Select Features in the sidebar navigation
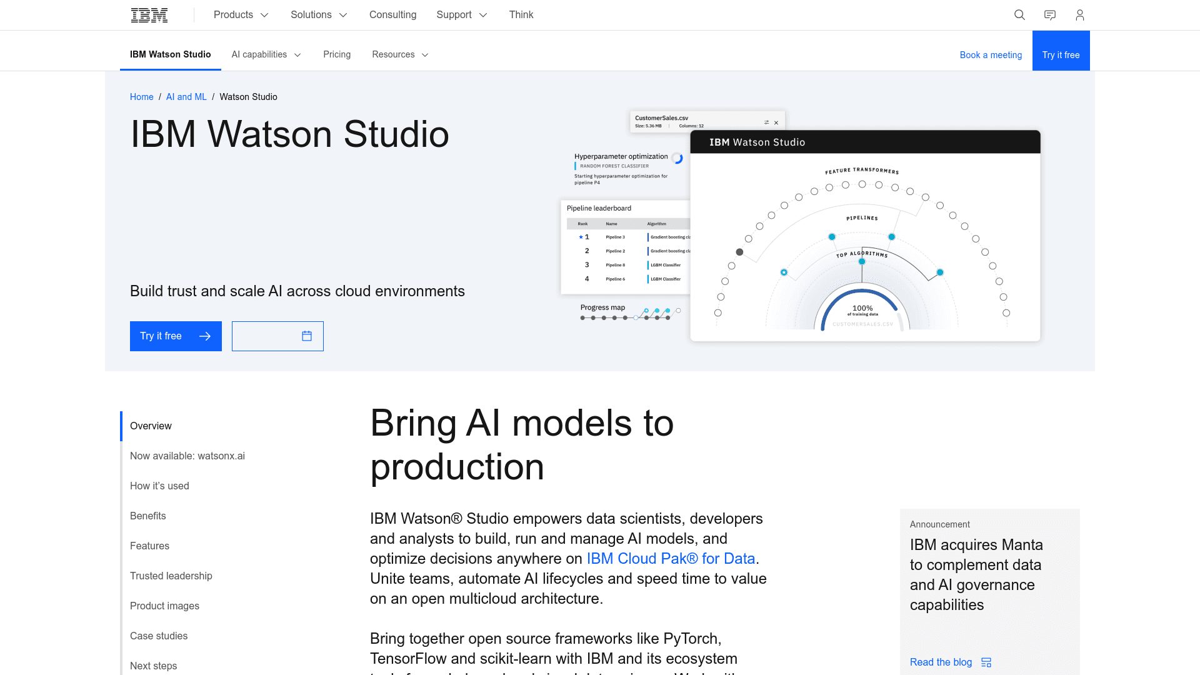This screenshot has width=1200, height=675. (149, 546)
